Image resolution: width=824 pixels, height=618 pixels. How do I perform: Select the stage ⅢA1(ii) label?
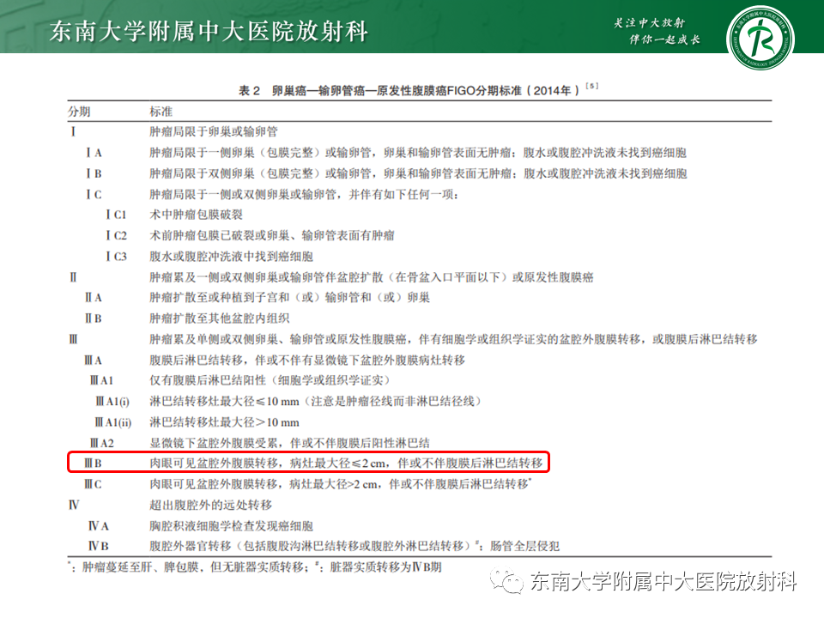click(x=113, y=422)
